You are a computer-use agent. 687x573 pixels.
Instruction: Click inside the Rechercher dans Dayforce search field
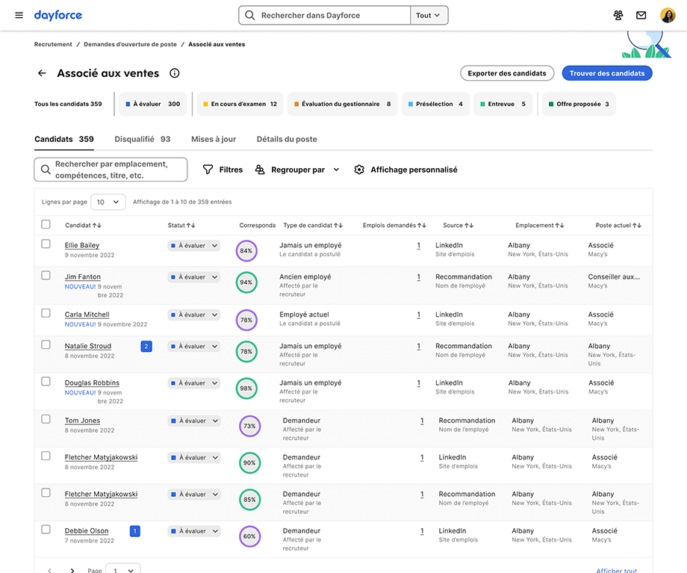click(x=329, y=14)
